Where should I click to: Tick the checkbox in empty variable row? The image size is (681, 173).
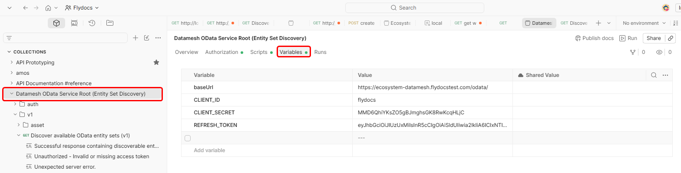click(188, 138)
